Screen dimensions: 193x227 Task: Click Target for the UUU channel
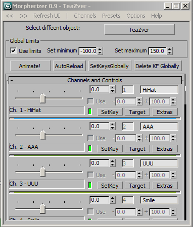(x=137, y=186)
